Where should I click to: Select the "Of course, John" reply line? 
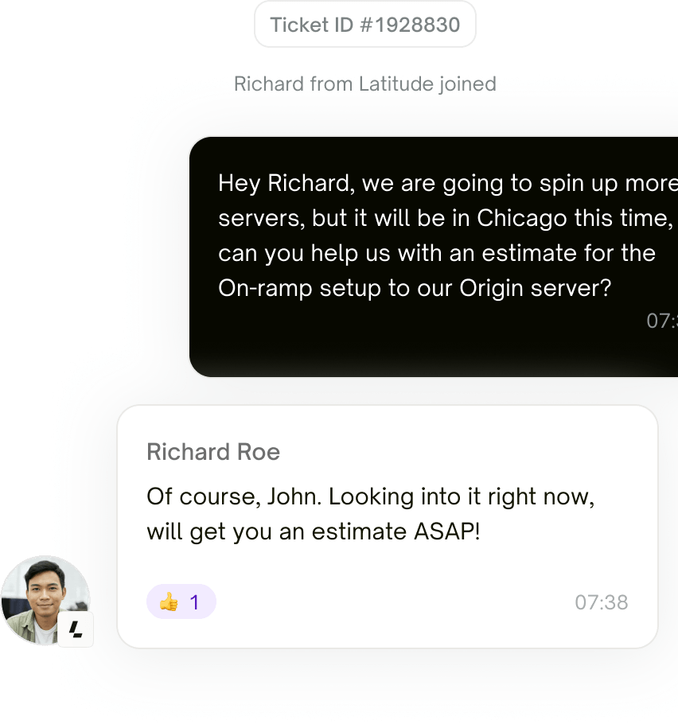(234, 497)
